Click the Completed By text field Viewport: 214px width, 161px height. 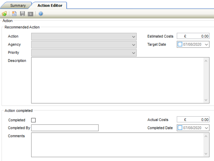[65, 128]
